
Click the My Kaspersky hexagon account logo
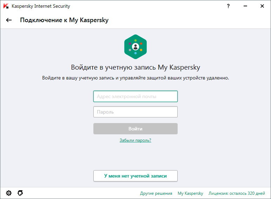pos(135,47)
